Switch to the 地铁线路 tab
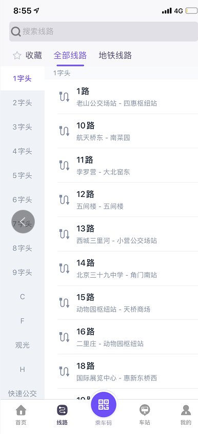Viewport: 198px width, 434px height. click(x=115, y=56)
